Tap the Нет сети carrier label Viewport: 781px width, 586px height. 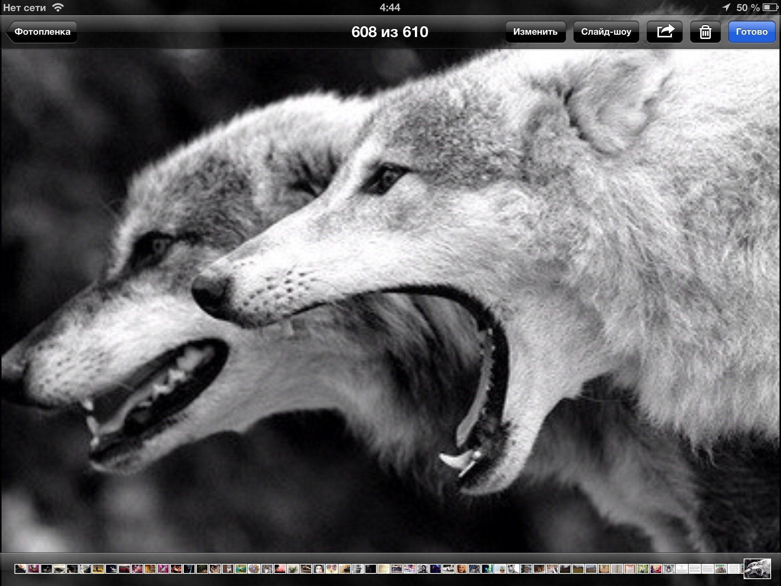pos(24,7)
